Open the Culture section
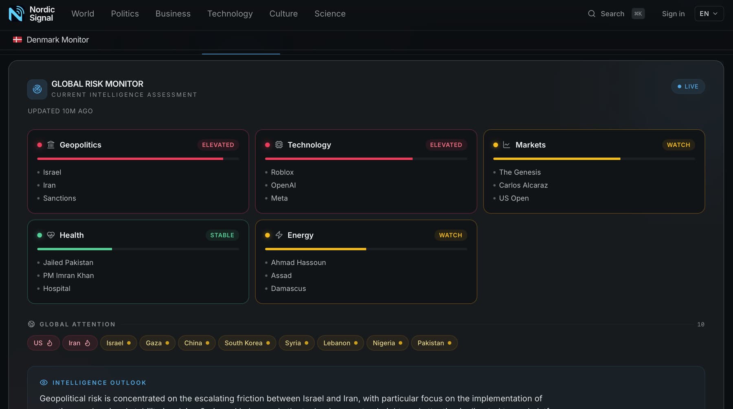This screenshot has height=409, width=733. click(283, 14)
